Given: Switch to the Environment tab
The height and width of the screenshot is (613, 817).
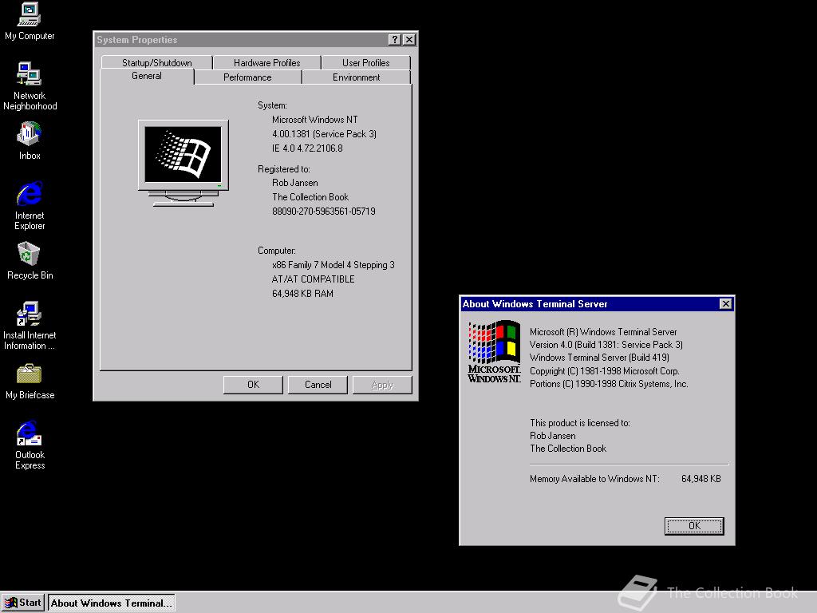Looking at the screenshot, I should click(357, 77).
